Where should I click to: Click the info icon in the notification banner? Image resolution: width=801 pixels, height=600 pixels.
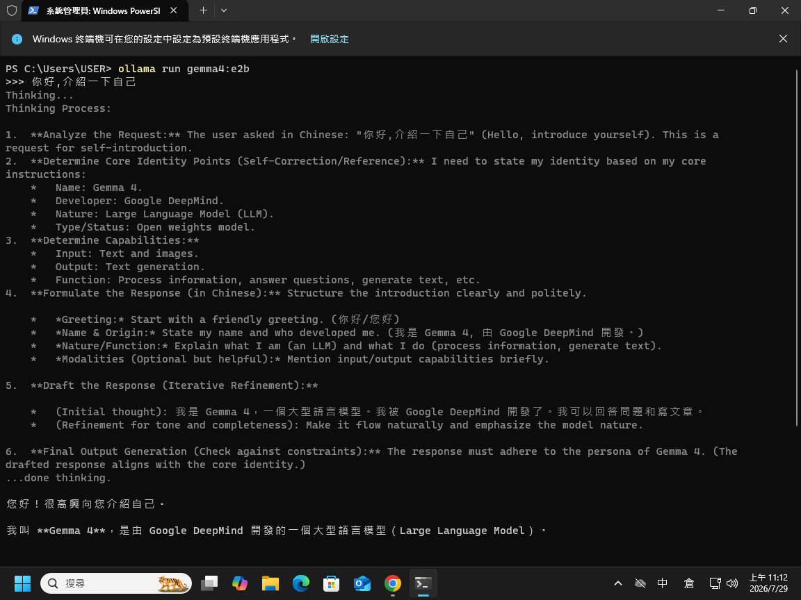17,39
